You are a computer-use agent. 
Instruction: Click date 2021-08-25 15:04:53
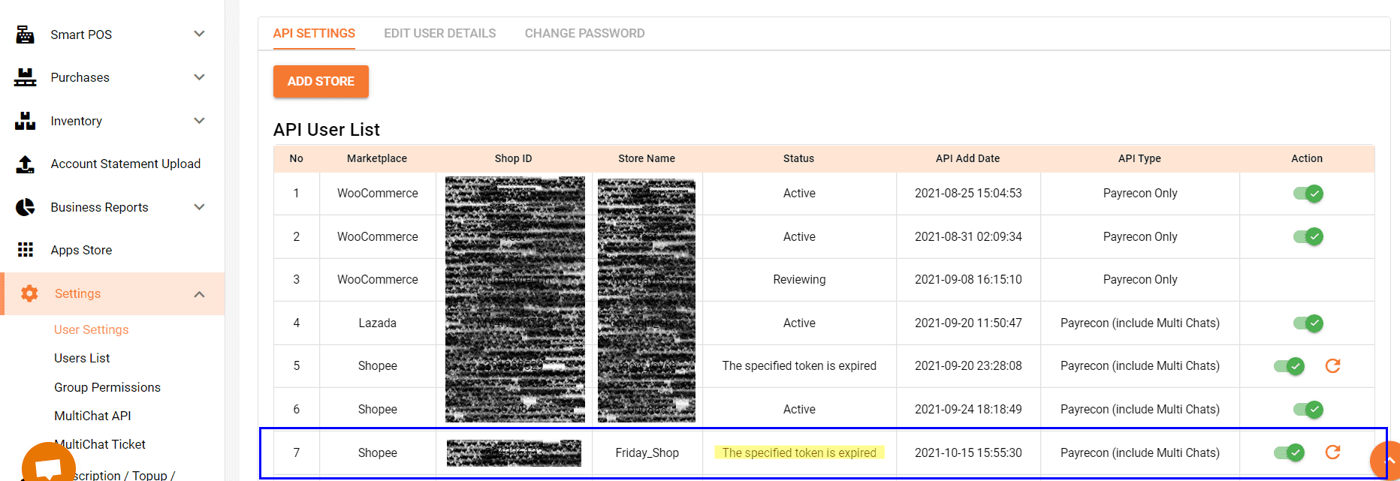click(x=968, y=193)
